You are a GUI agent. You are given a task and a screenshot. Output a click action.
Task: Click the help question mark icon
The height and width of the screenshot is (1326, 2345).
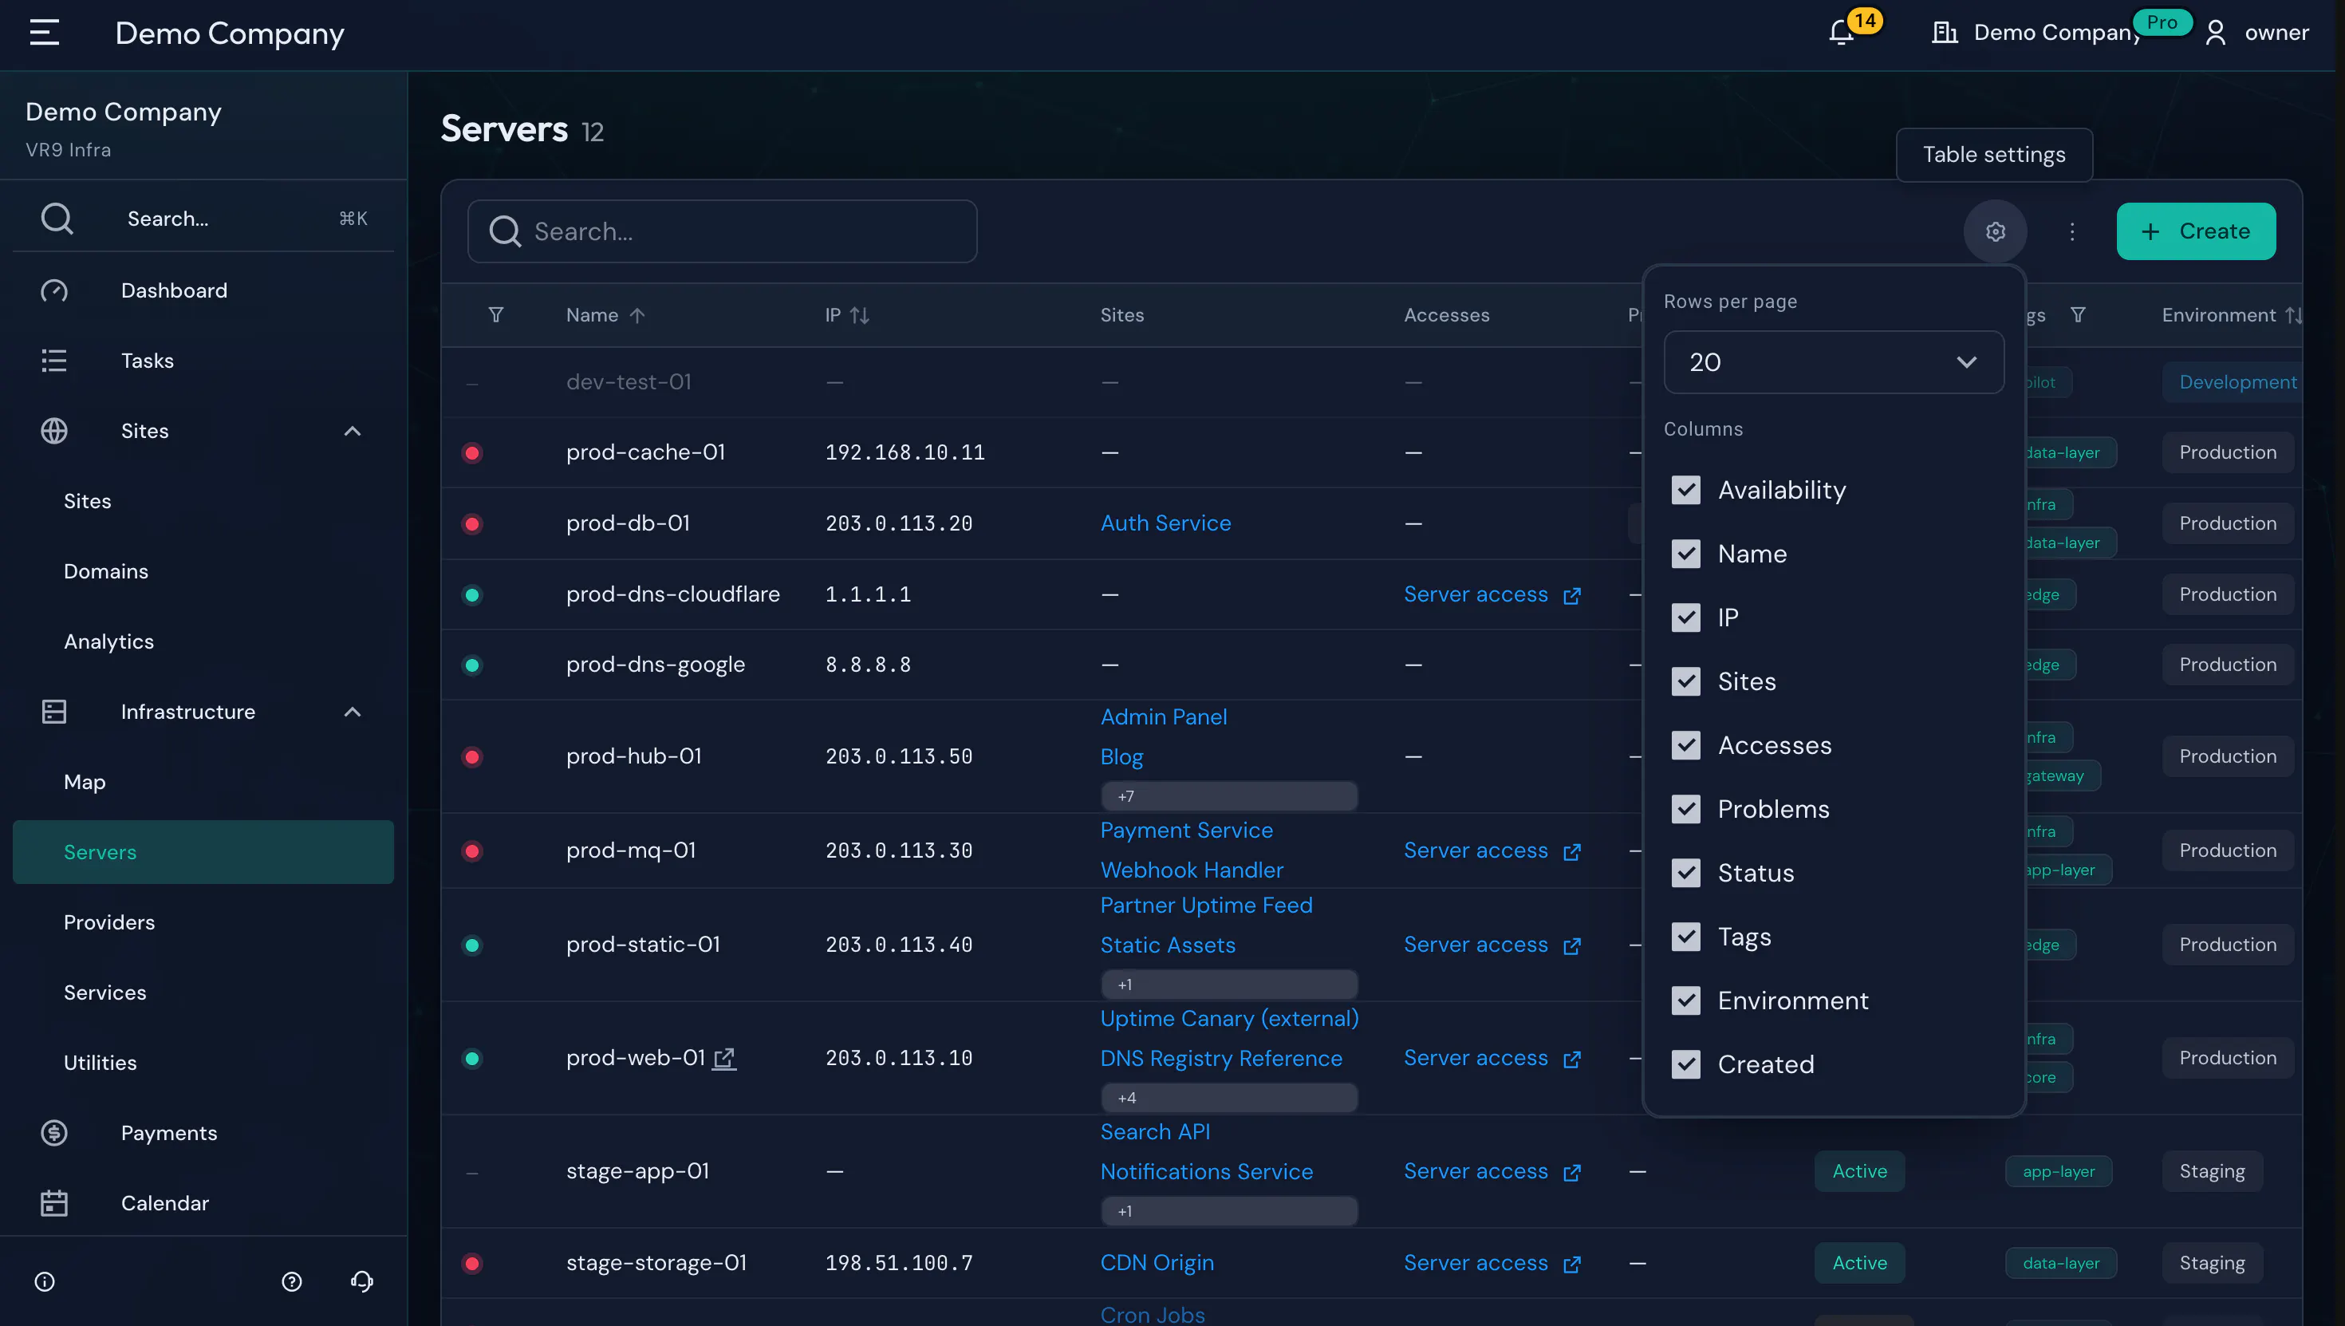click(291, 1281)
